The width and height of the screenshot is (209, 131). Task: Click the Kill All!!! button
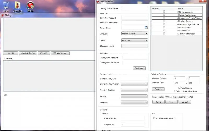[x=44, y=53]
